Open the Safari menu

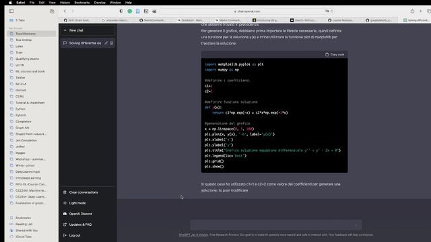pyautogui.click(x=21, y=3)
